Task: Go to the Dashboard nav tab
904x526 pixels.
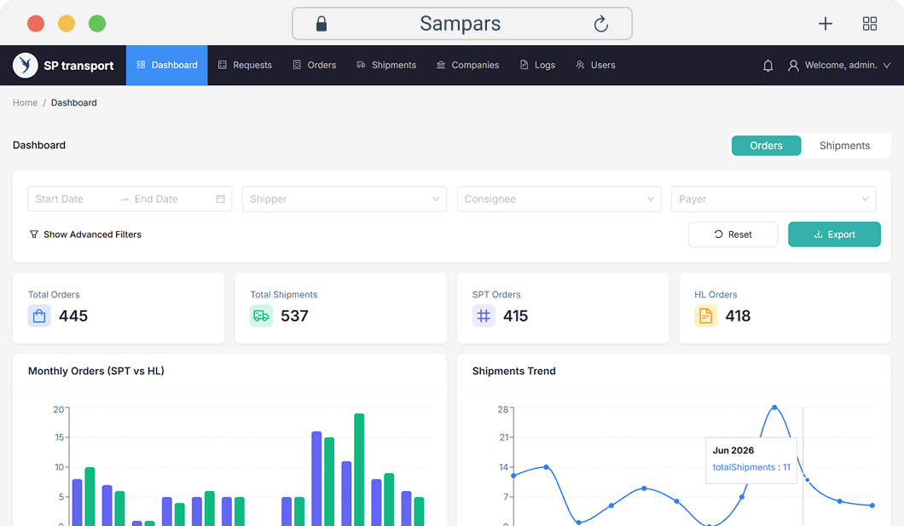Action: [166, 65]
